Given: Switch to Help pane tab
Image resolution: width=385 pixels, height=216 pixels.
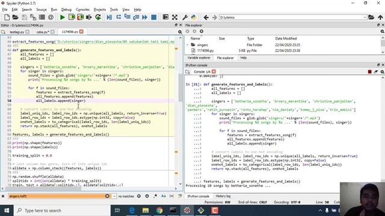Looking at the screenshot, I should tap(243, 58).
